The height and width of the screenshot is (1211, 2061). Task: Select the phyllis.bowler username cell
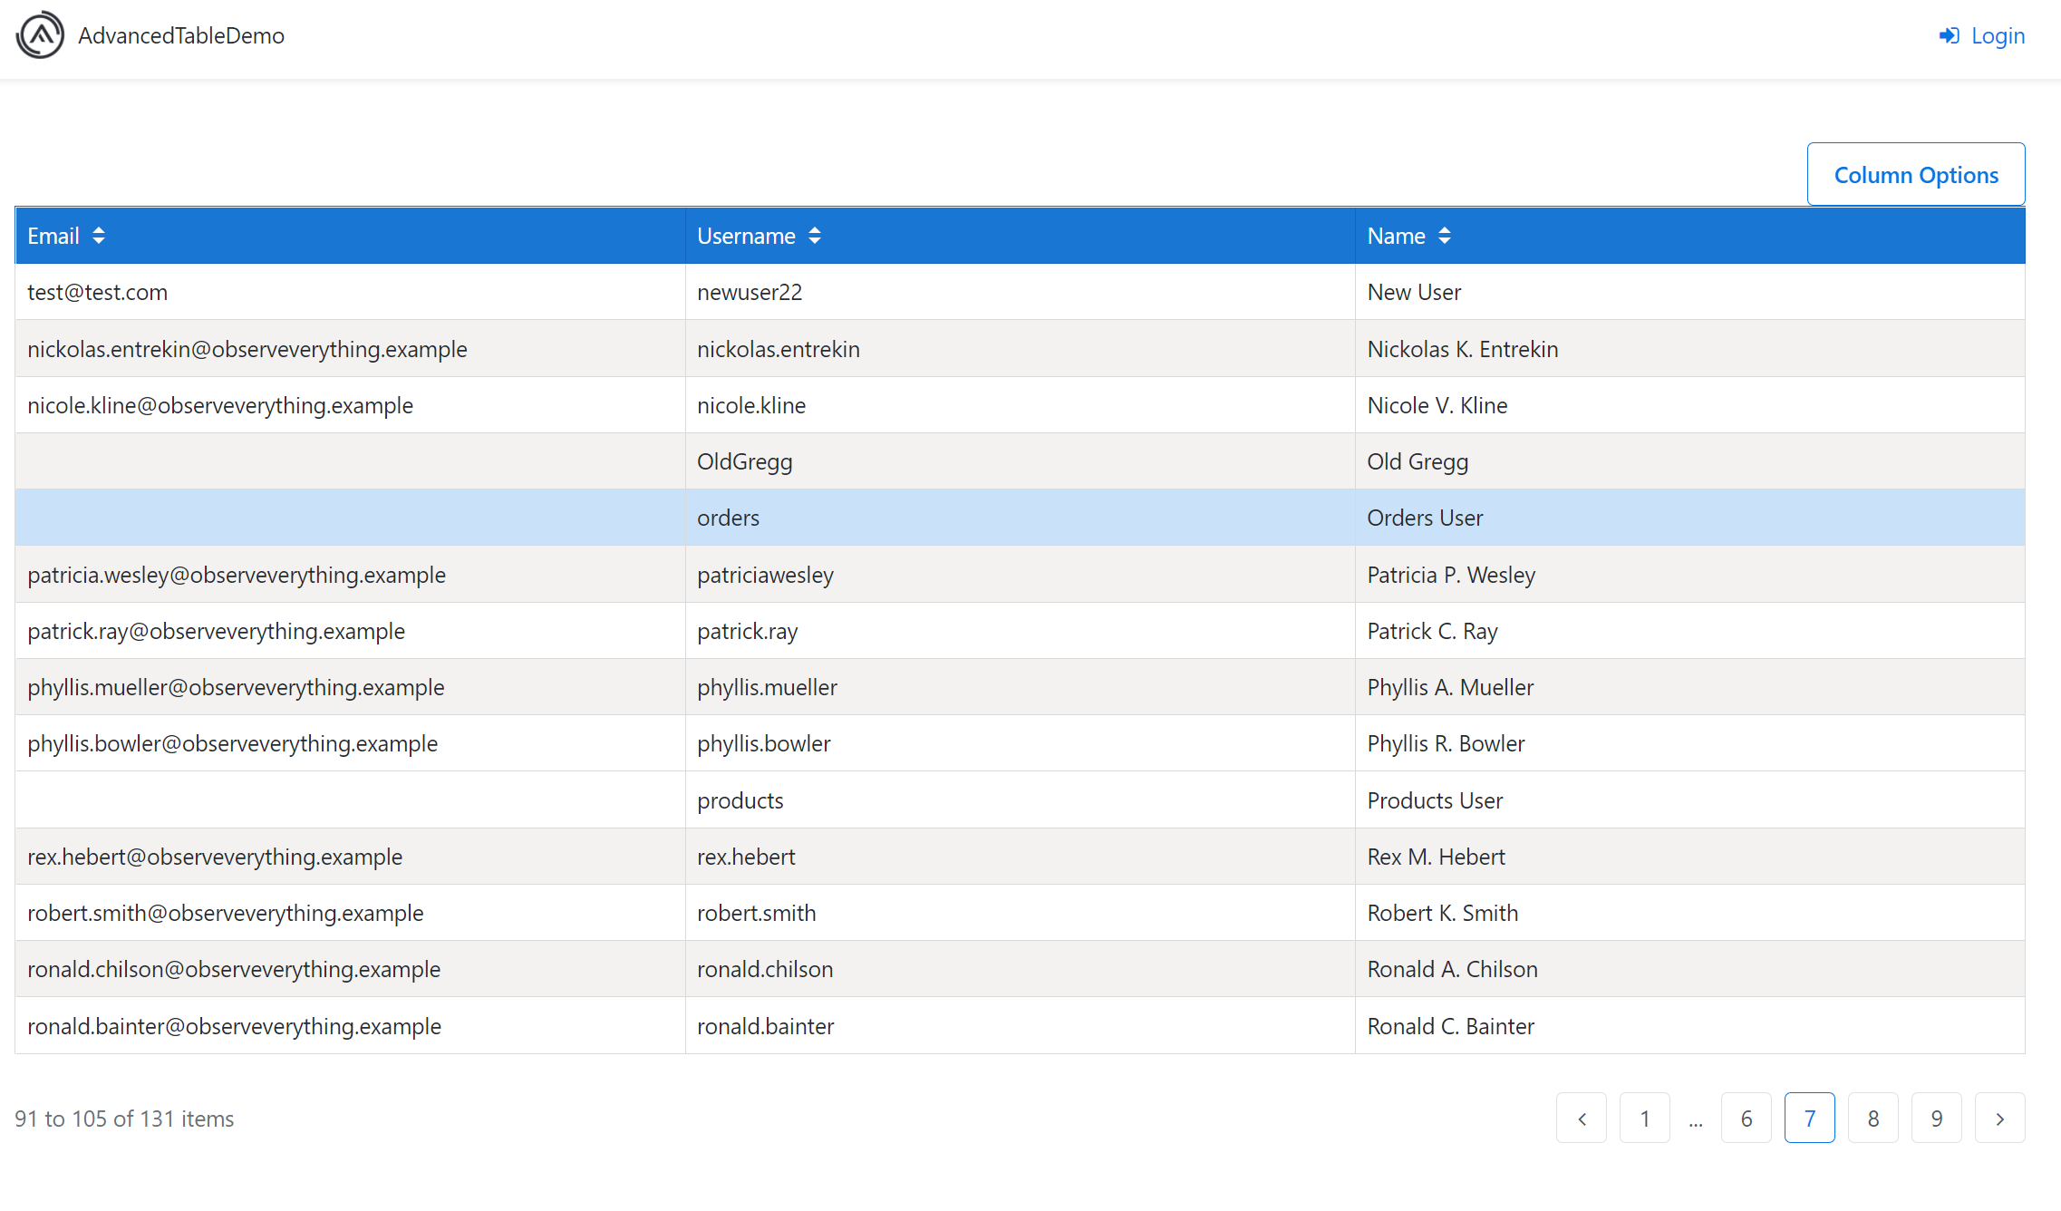[1020, 743]
